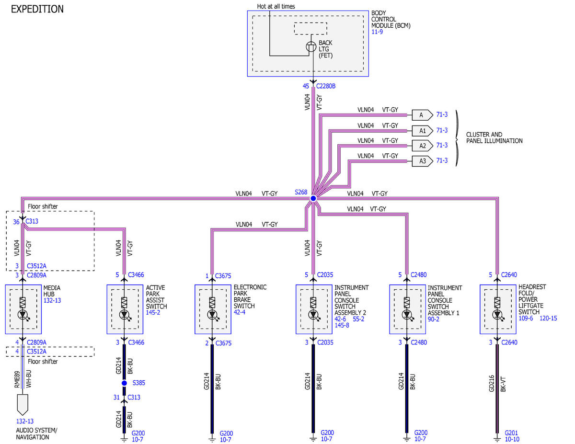Screen dimensions: 575x444
Task: Click Console Switch Assembly 1 LED symbol
Action: click(407, 315)
